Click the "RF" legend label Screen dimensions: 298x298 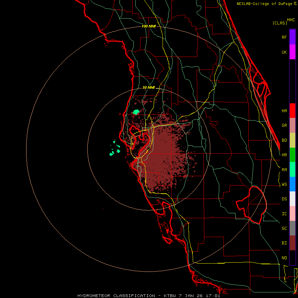(x=284, y=37)
